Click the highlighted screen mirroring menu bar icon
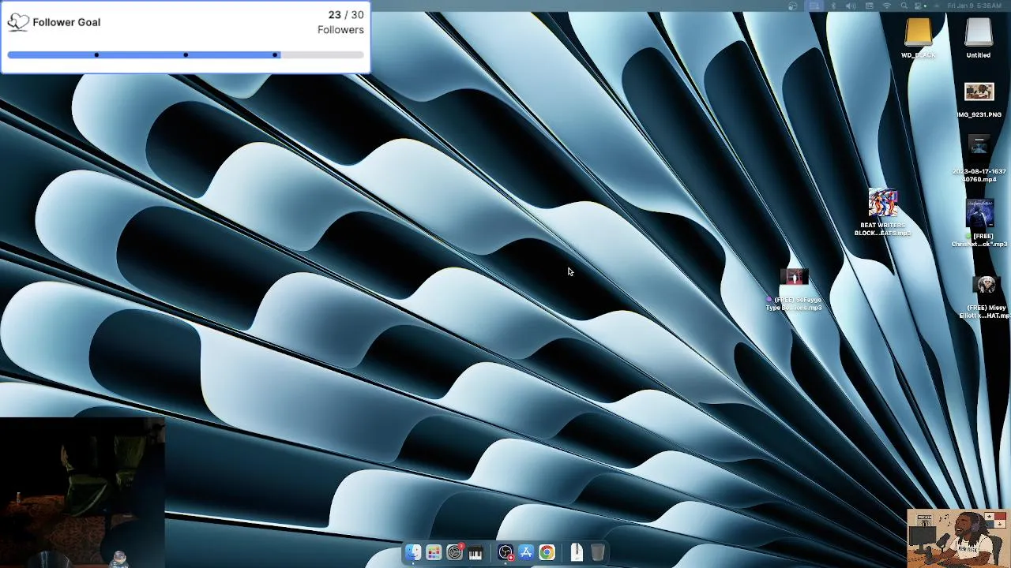Screen dimensions: 1011x568 coord(814,6)
